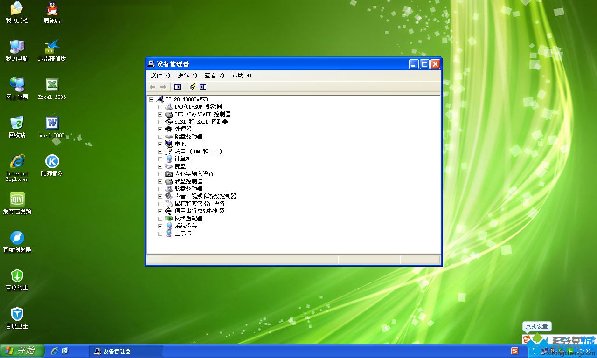The width and height of the screenshot is (597, 358).
Task: Select Internet Explorer desktop icon
Action: (x=17, y=168)
